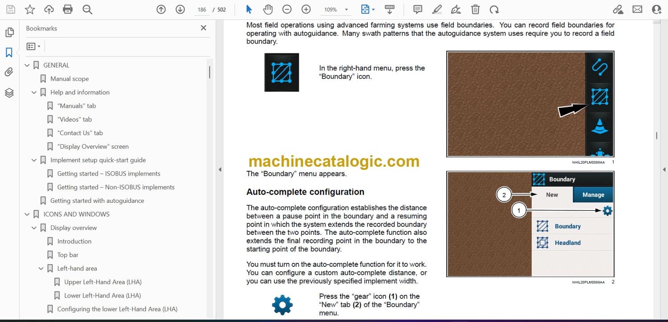Collapse the Left-hand area bookmark

click(41, 269)
